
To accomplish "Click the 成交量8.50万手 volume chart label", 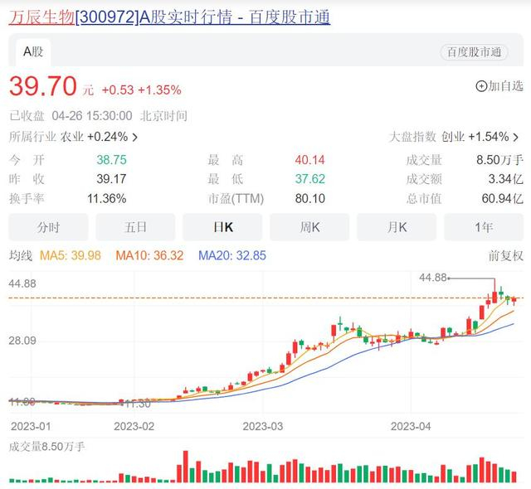I will (x=46, y=447).
